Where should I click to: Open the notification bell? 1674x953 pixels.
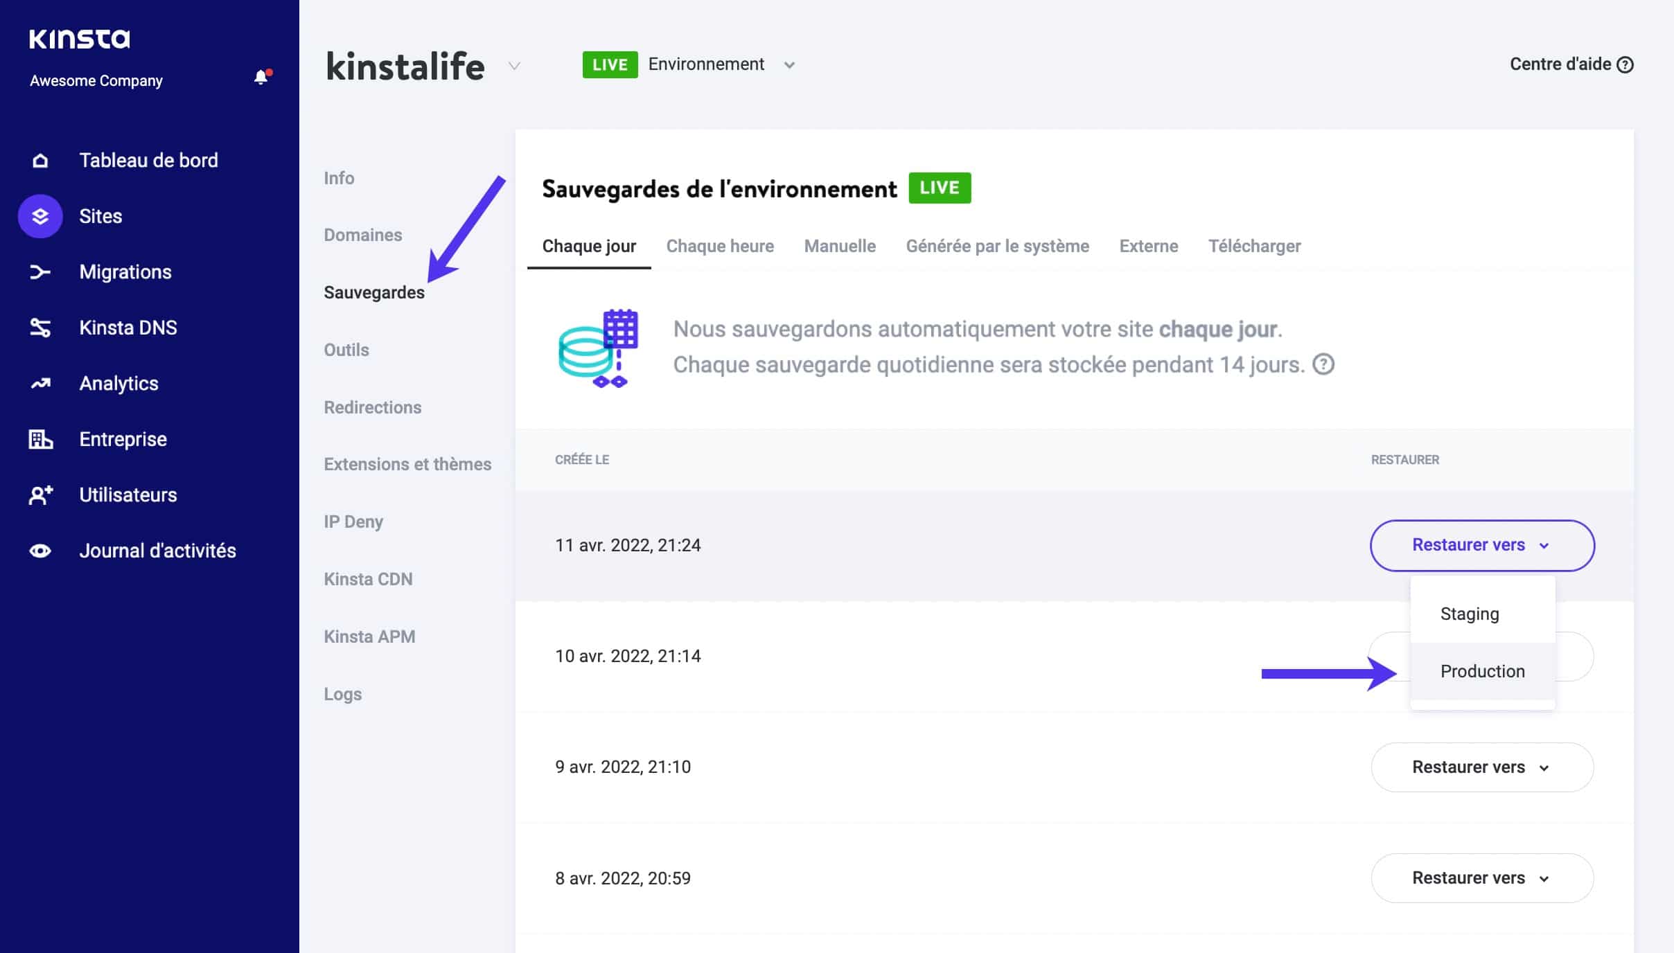(x=261, y=77)
